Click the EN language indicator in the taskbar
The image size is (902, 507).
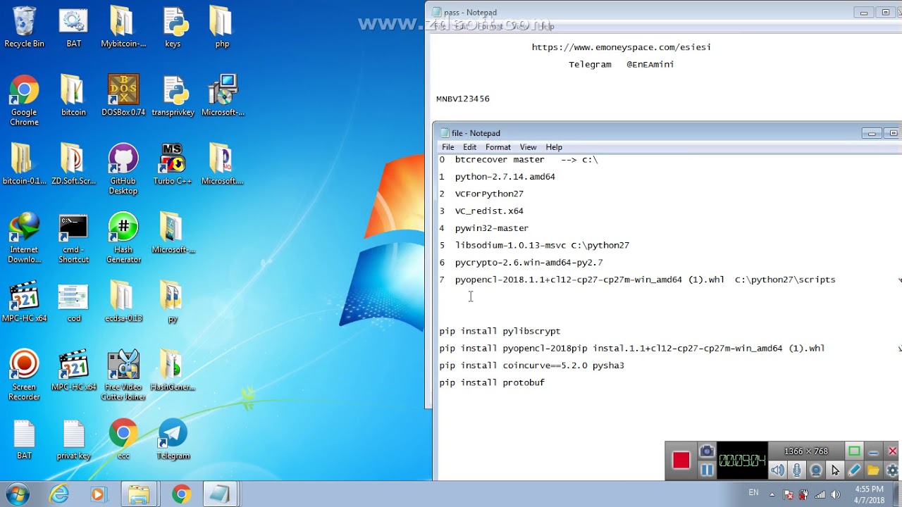[754, 493]
